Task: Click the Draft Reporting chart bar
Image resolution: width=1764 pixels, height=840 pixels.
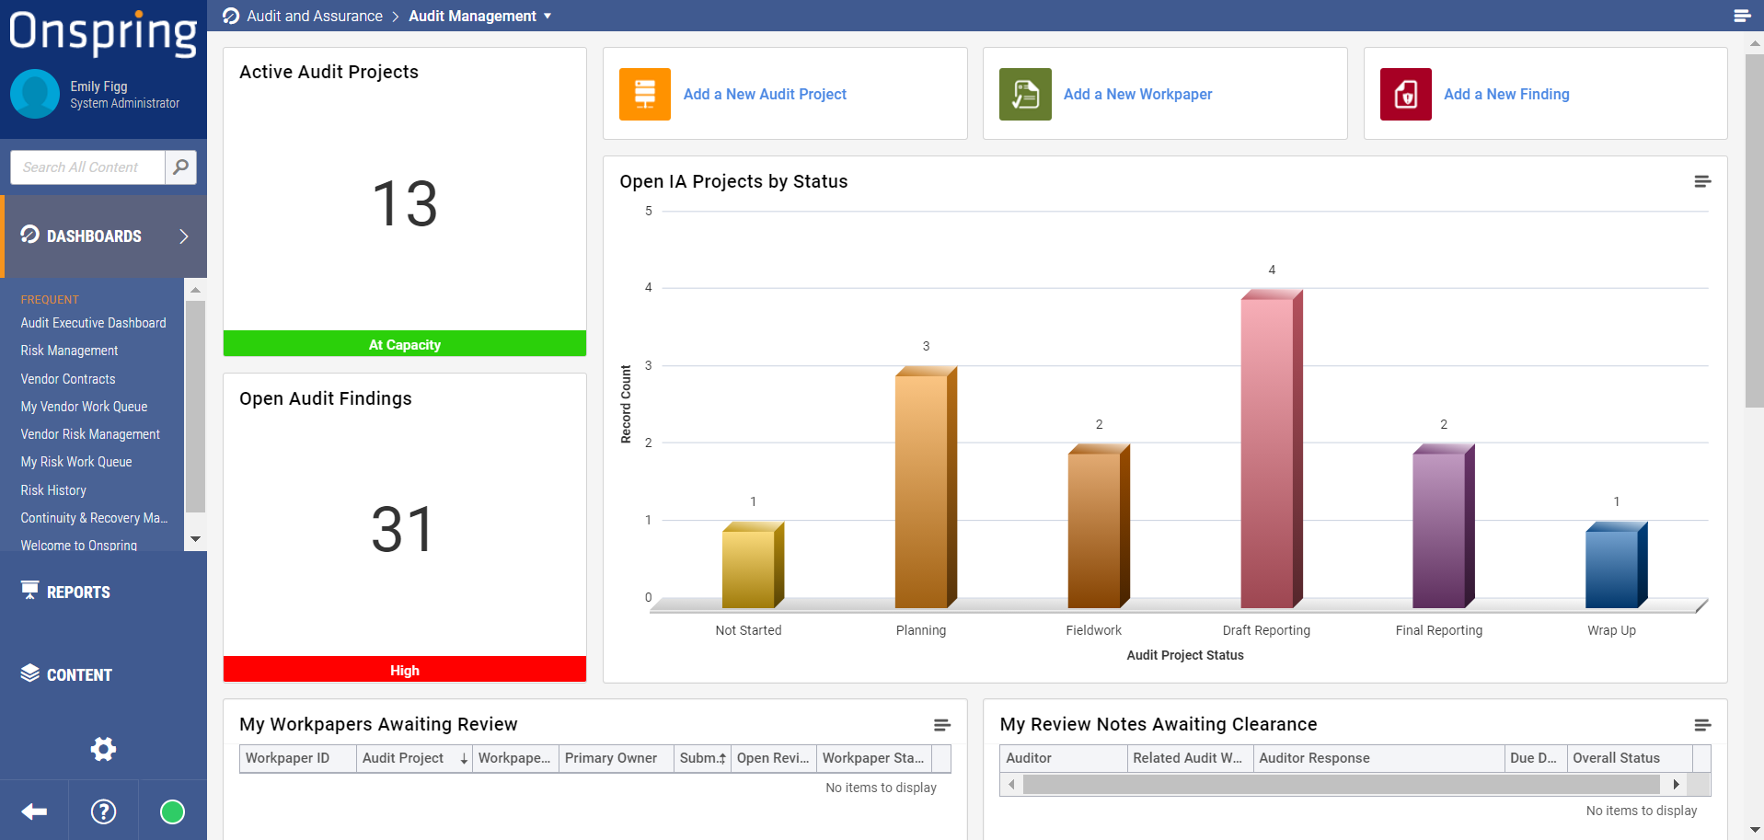Action: (1272, 449)
